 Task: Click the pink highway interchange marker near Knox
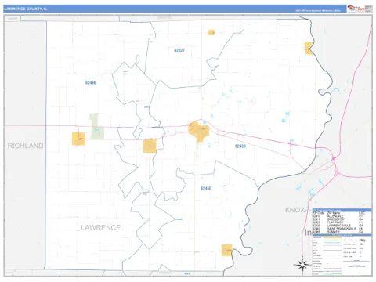click(334, 159)
